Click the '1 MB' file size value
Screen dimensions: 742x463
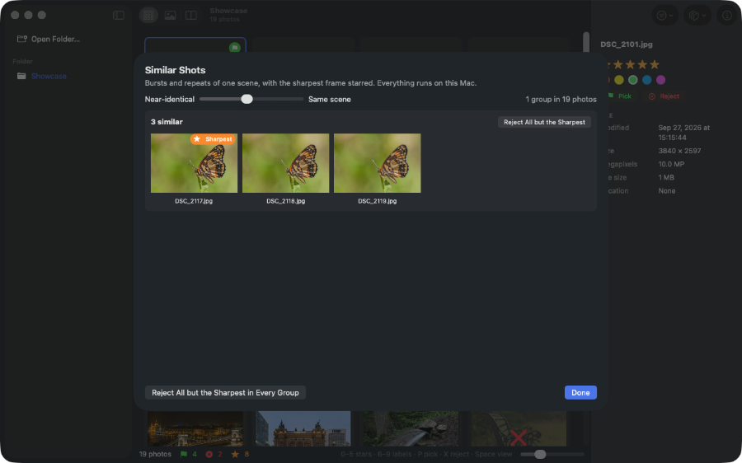coord(666,177)
